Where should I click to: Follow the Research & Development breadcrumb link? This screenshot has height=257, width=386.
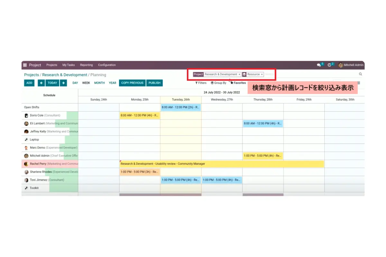(65, 75)
